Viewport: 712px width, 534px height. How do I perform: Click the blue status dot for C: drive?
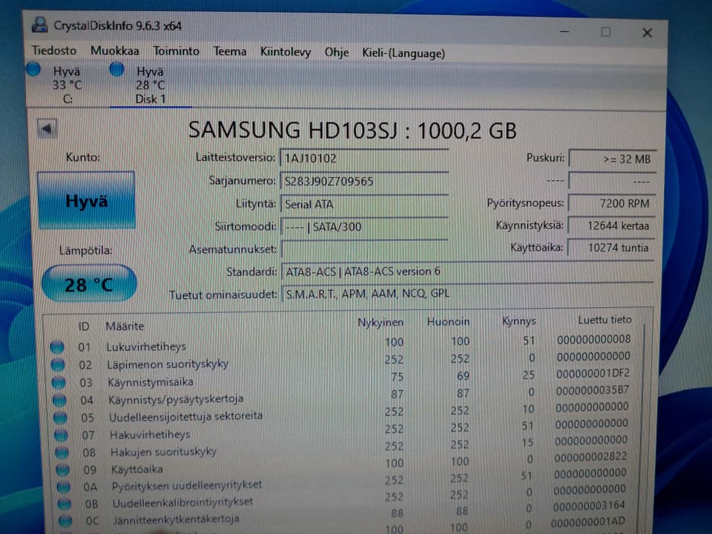(x=33, y=69)
